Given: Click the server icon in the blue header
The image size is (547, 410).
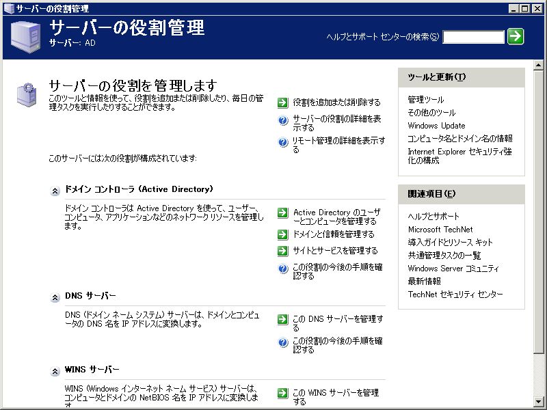Looking at the screenshot, I should click(25, 37).
